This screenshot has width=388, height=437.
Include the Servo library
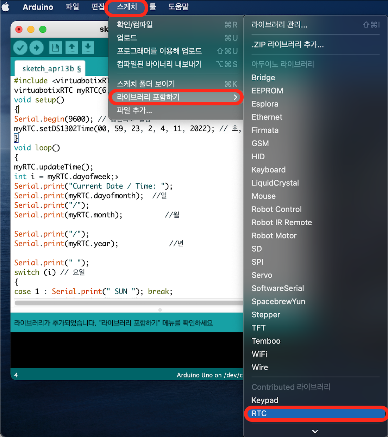tap(315, 275)
